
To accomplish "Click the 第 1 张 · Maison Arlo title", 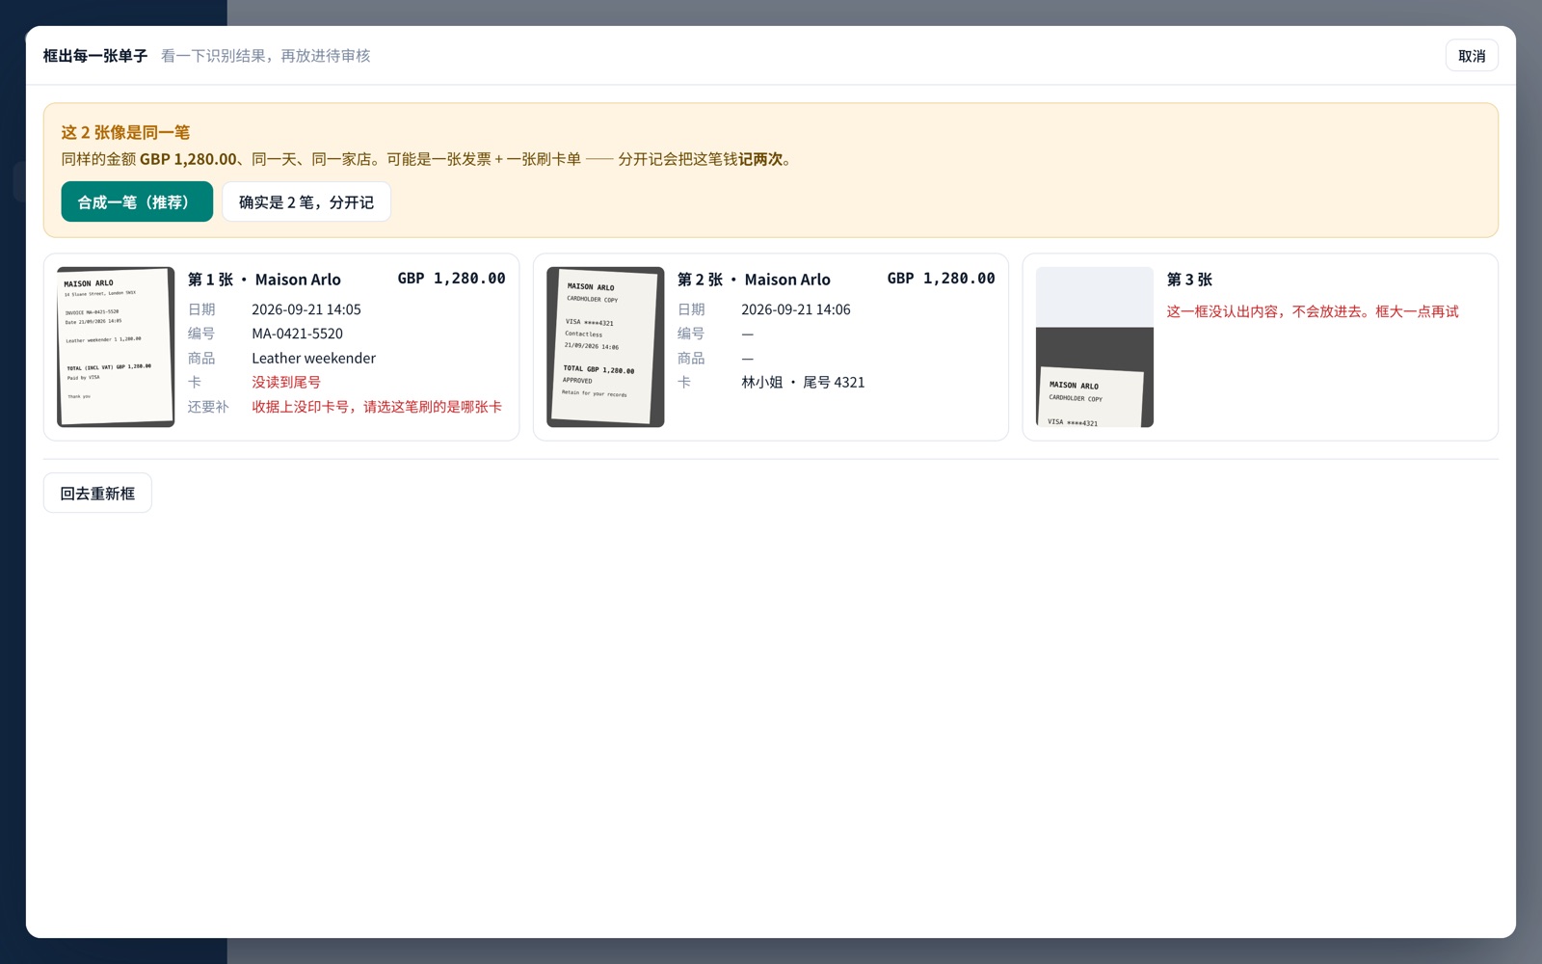I will (x=264, y=280).
